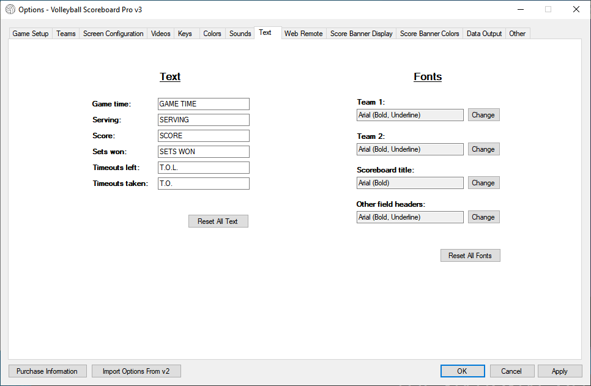Image resolution: width=591 pixels, height=386 pixels.
Task: Select the Data Output tab
Action: click(484, 34)
